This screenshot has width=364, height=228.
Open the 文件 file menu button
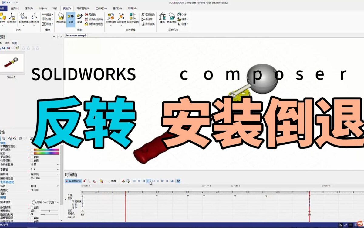(x=3, y=8)
